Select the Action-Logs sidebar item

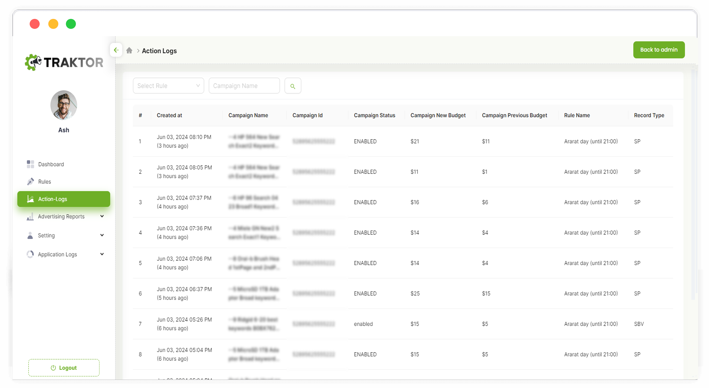point(64,199)
